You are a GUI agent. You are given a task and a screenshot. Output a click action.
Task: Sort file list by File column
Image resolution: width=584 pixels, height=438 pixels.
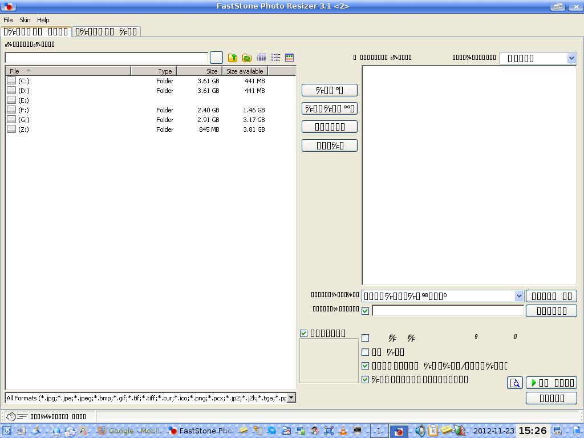(x=68, y=71)
